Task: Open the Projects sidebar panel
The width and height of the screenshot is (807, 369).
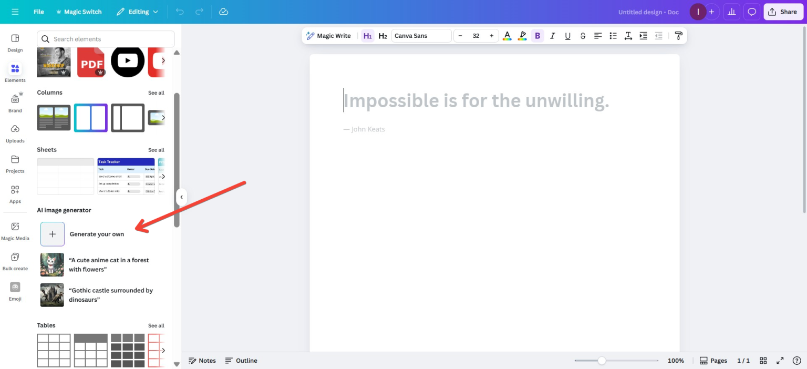Action: pyautogui.click(x=15, y=164)
